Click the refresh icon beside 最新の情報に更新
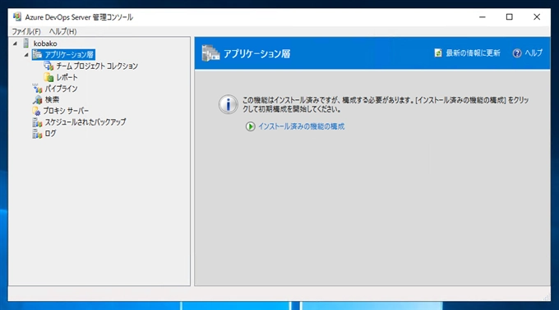The height and width of the screenshot is (310, 559). tap(438, 53)
